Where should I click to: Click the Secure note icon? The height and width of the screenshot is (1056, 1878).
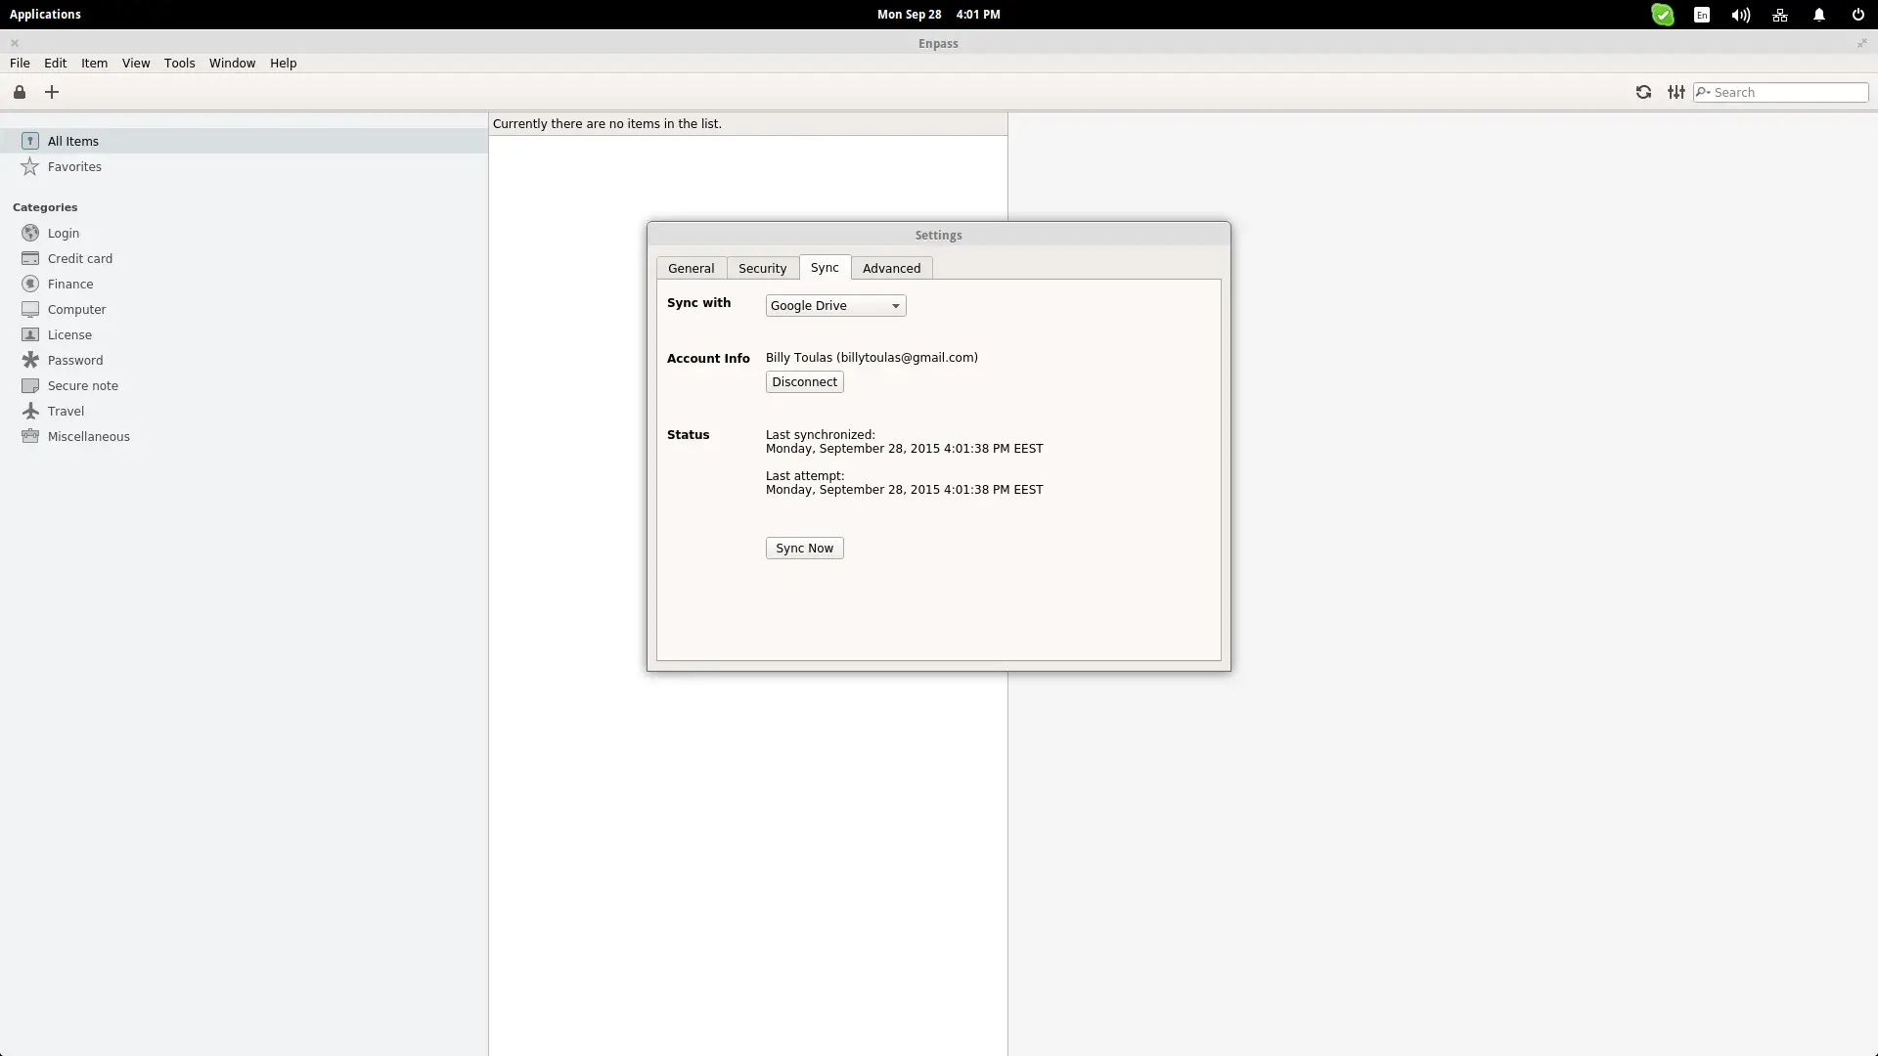tap(30, 385)
